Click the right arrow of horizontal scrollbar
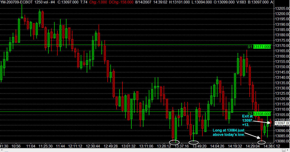 coord(288,150)
